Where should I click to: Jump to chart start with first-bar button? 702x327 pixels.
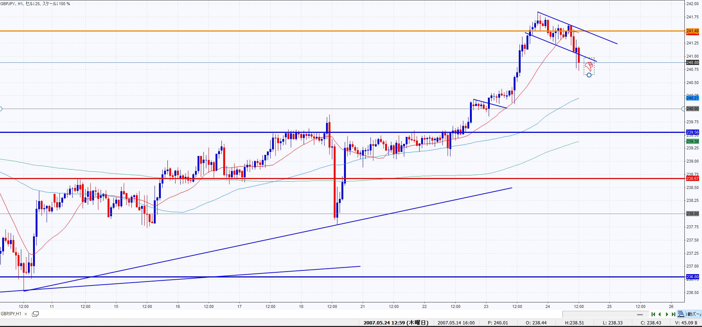(x=654, y=314)
